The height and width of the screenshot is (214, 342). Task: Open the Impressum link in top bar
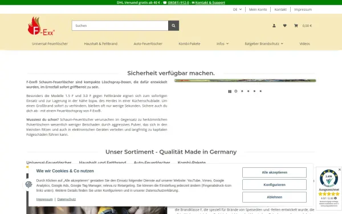[x=303, y=9]
